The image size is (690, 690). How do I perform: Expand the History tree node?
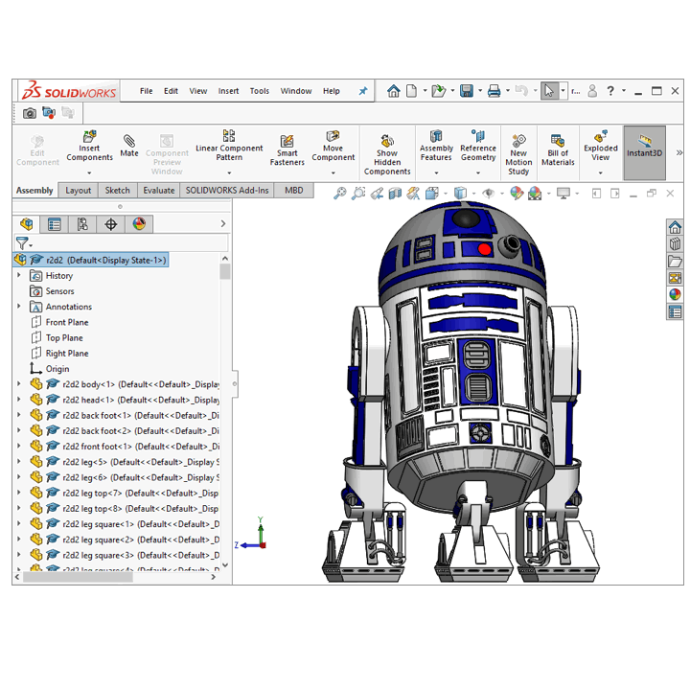[x=19, y=275]
